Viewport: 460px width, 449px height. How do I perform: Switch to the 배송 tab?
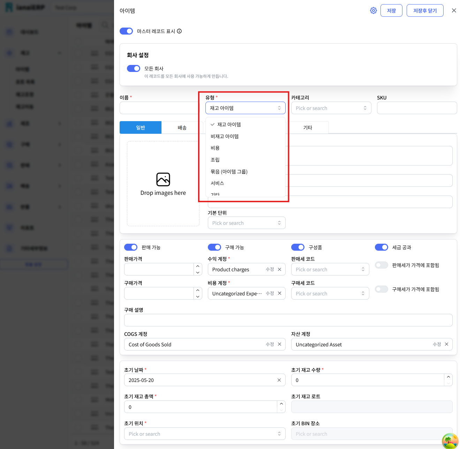182,127
